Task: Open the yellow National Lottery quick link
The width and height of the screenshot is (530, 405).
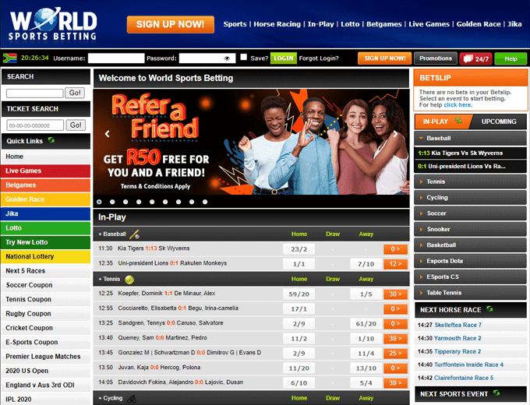Action: tap(45, 257)
